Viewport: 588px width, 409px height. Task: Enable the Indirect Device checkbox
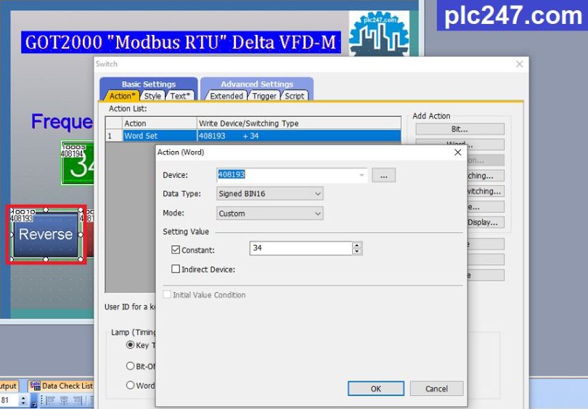click(x=176, y=269)
